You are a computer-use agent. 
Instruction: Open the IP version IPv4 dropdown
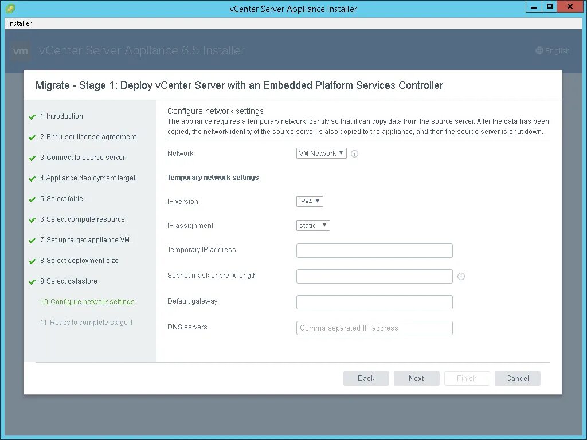click(310, 201)
